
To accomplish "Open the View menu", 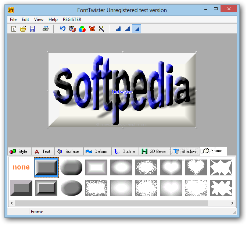I will coord(39,19).
